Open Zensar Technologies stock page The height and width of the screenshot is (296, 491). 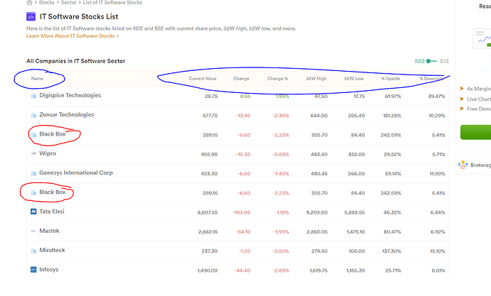(67, 114)
